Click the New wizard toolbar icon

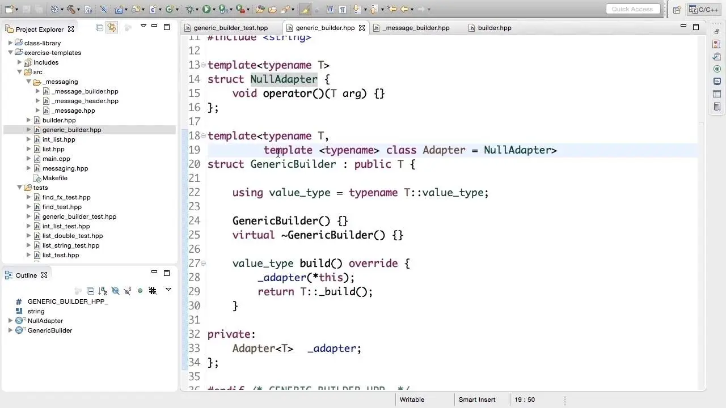pyautogui.click(x=9, y=9)
